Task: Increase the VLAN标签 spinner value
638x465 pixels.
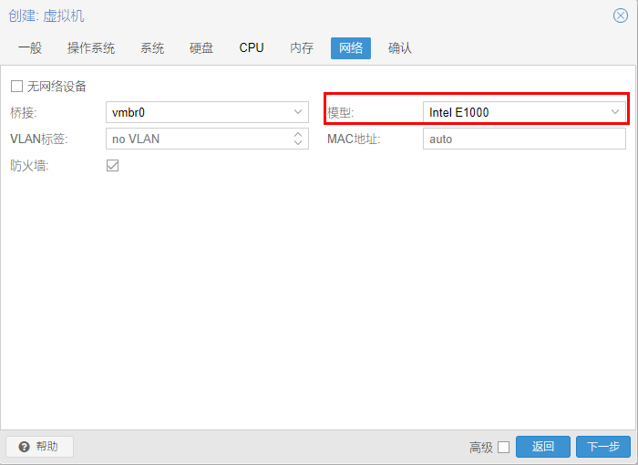Action: pyautogui.click(x=298, y=134)
